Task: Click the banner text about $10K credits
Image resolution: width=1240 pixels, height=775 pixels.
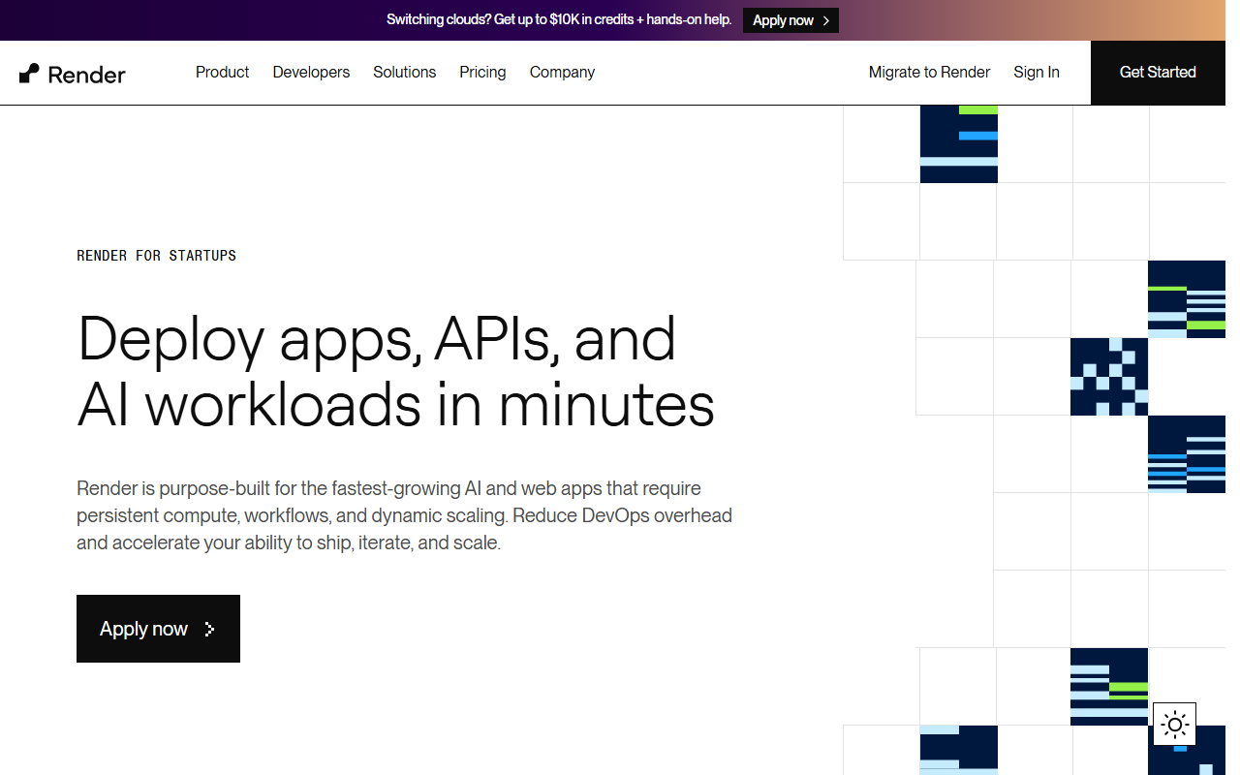Action: click(x=559, y=19)
